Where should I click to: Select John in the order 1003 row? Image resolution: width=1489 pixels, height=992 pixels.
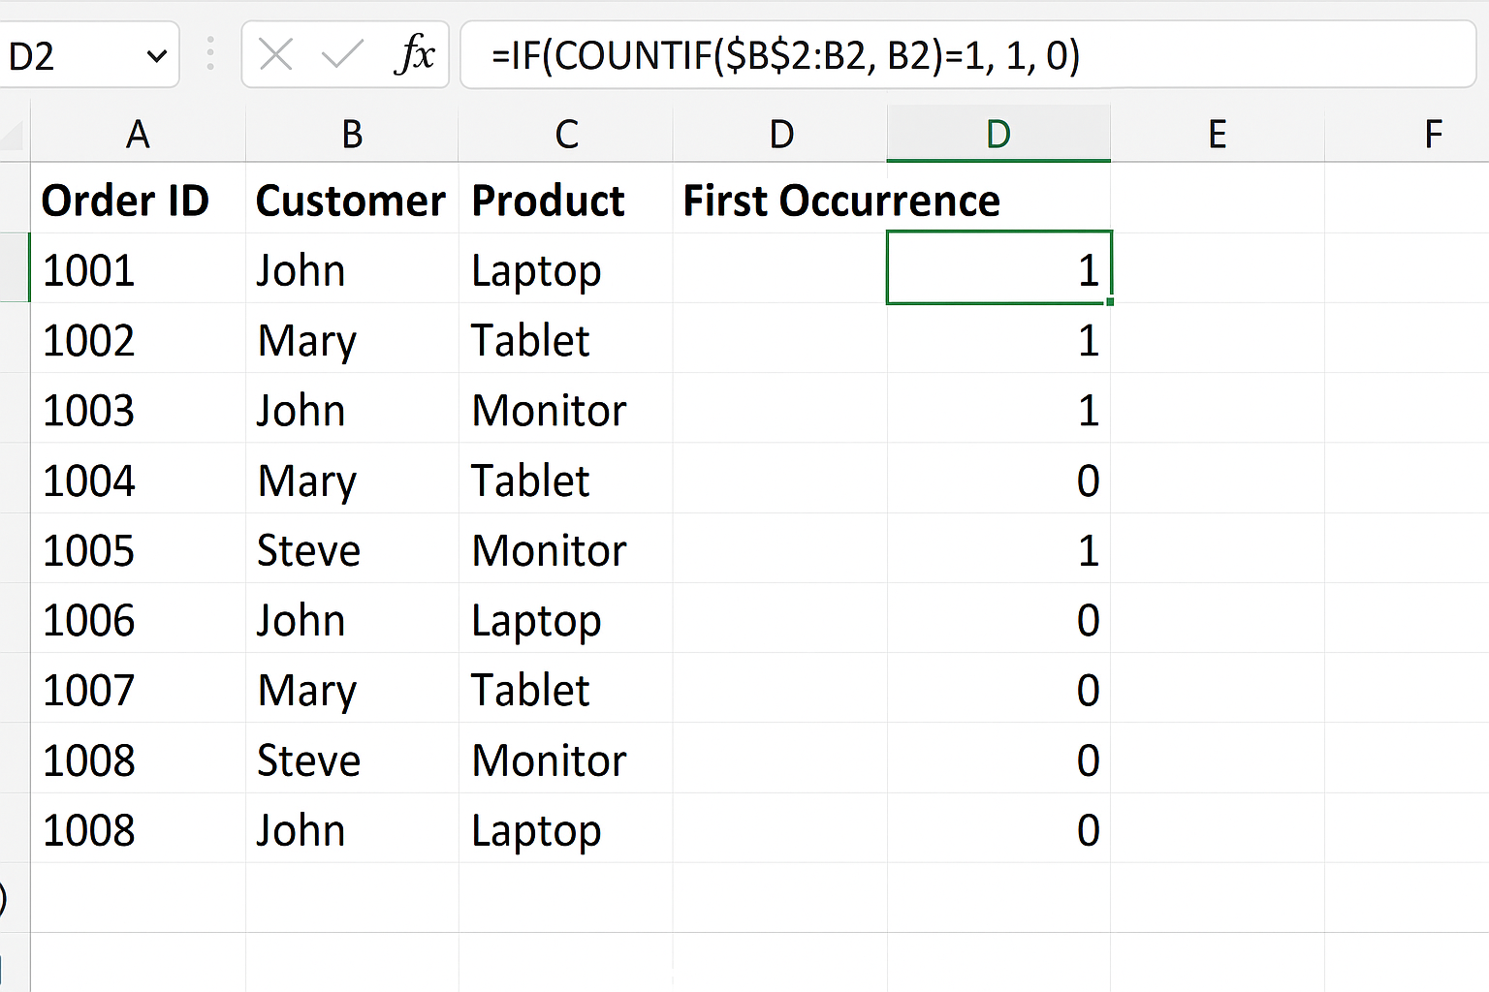coord(352,408)
